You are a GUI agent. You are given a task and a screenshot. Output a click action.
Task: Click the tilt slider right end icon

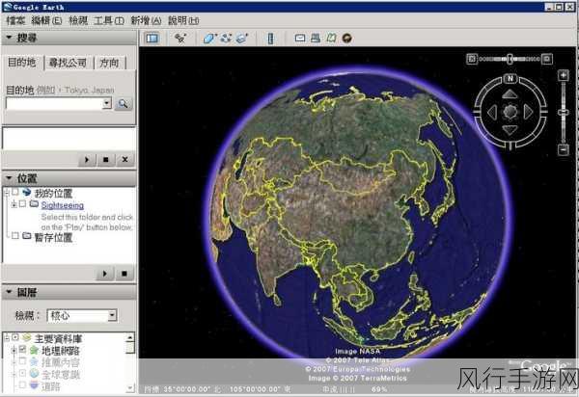click(x=547, y=59)
